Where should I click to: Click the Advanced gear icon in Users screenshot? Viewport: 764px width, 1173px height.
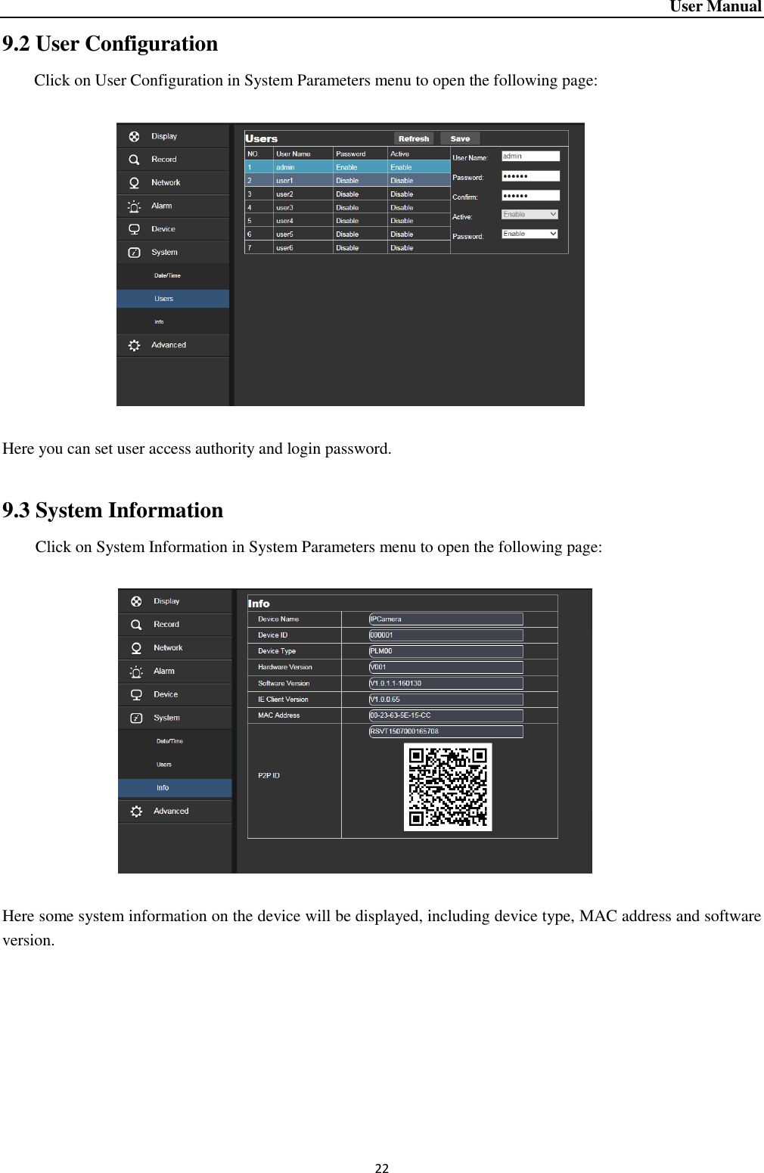[x=134, y=346]
